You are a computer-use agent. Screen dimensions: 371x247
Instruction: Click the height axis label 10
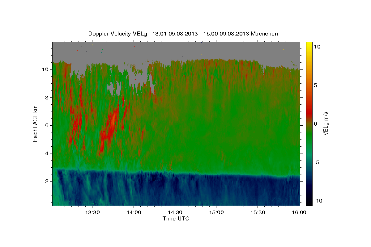pos(45,69)
